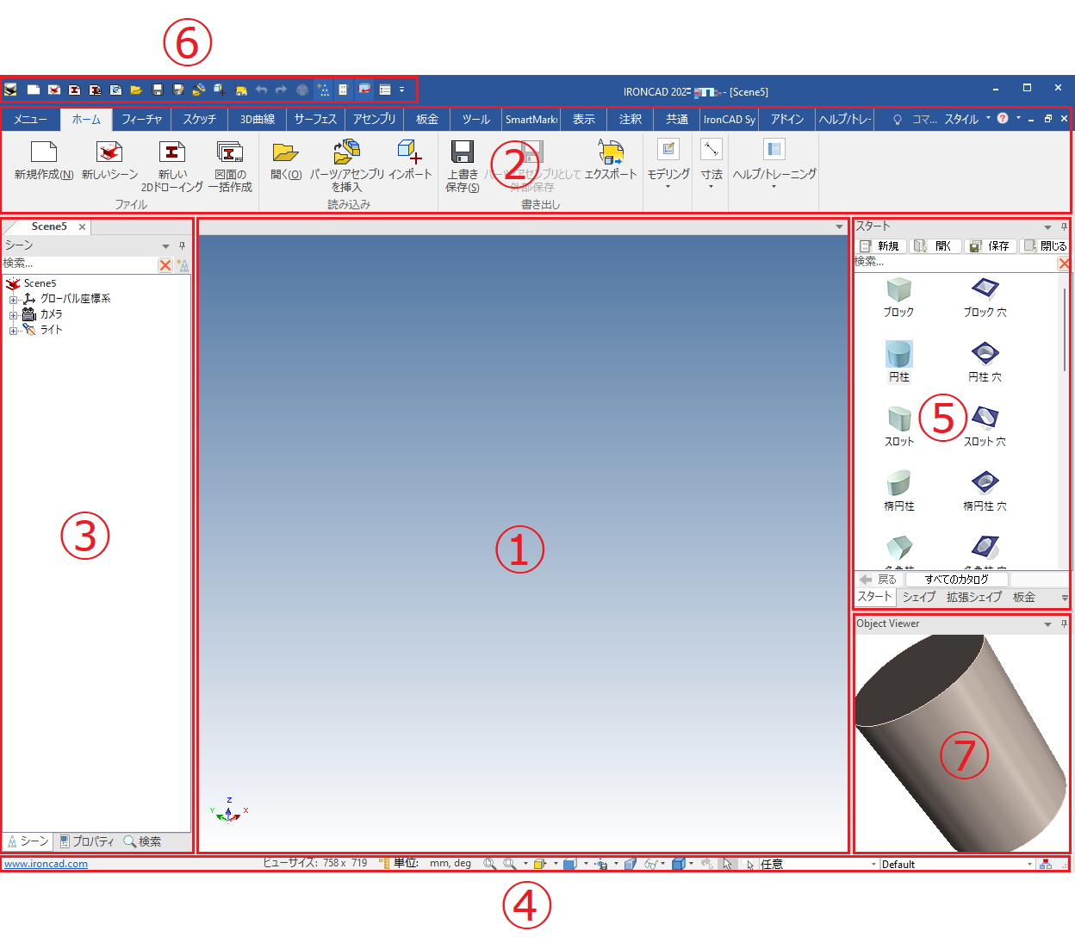Switch to the スケッチ ribbon tab
This screenshot has height=937, width=1075.
coord(199,119)
